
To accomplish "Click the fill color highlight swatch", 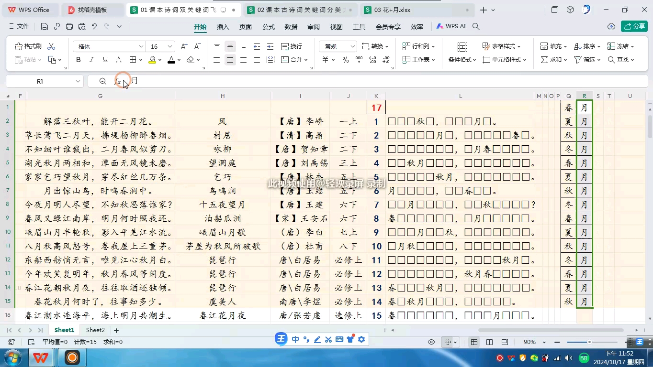I will pos(152,60).
